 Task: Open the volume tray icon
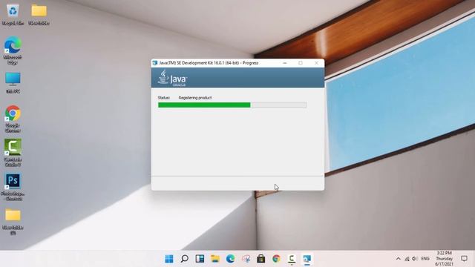pyautogui.click(x=415, y=259)
